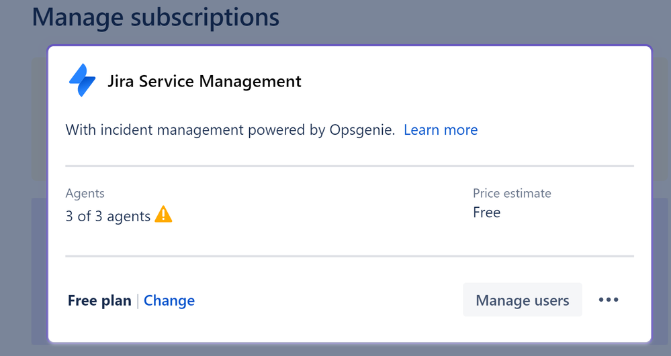Viewport: 671px width, 356px height.
Task: Click the divider line above the Agents section
Action: click(x=350, y=166)
